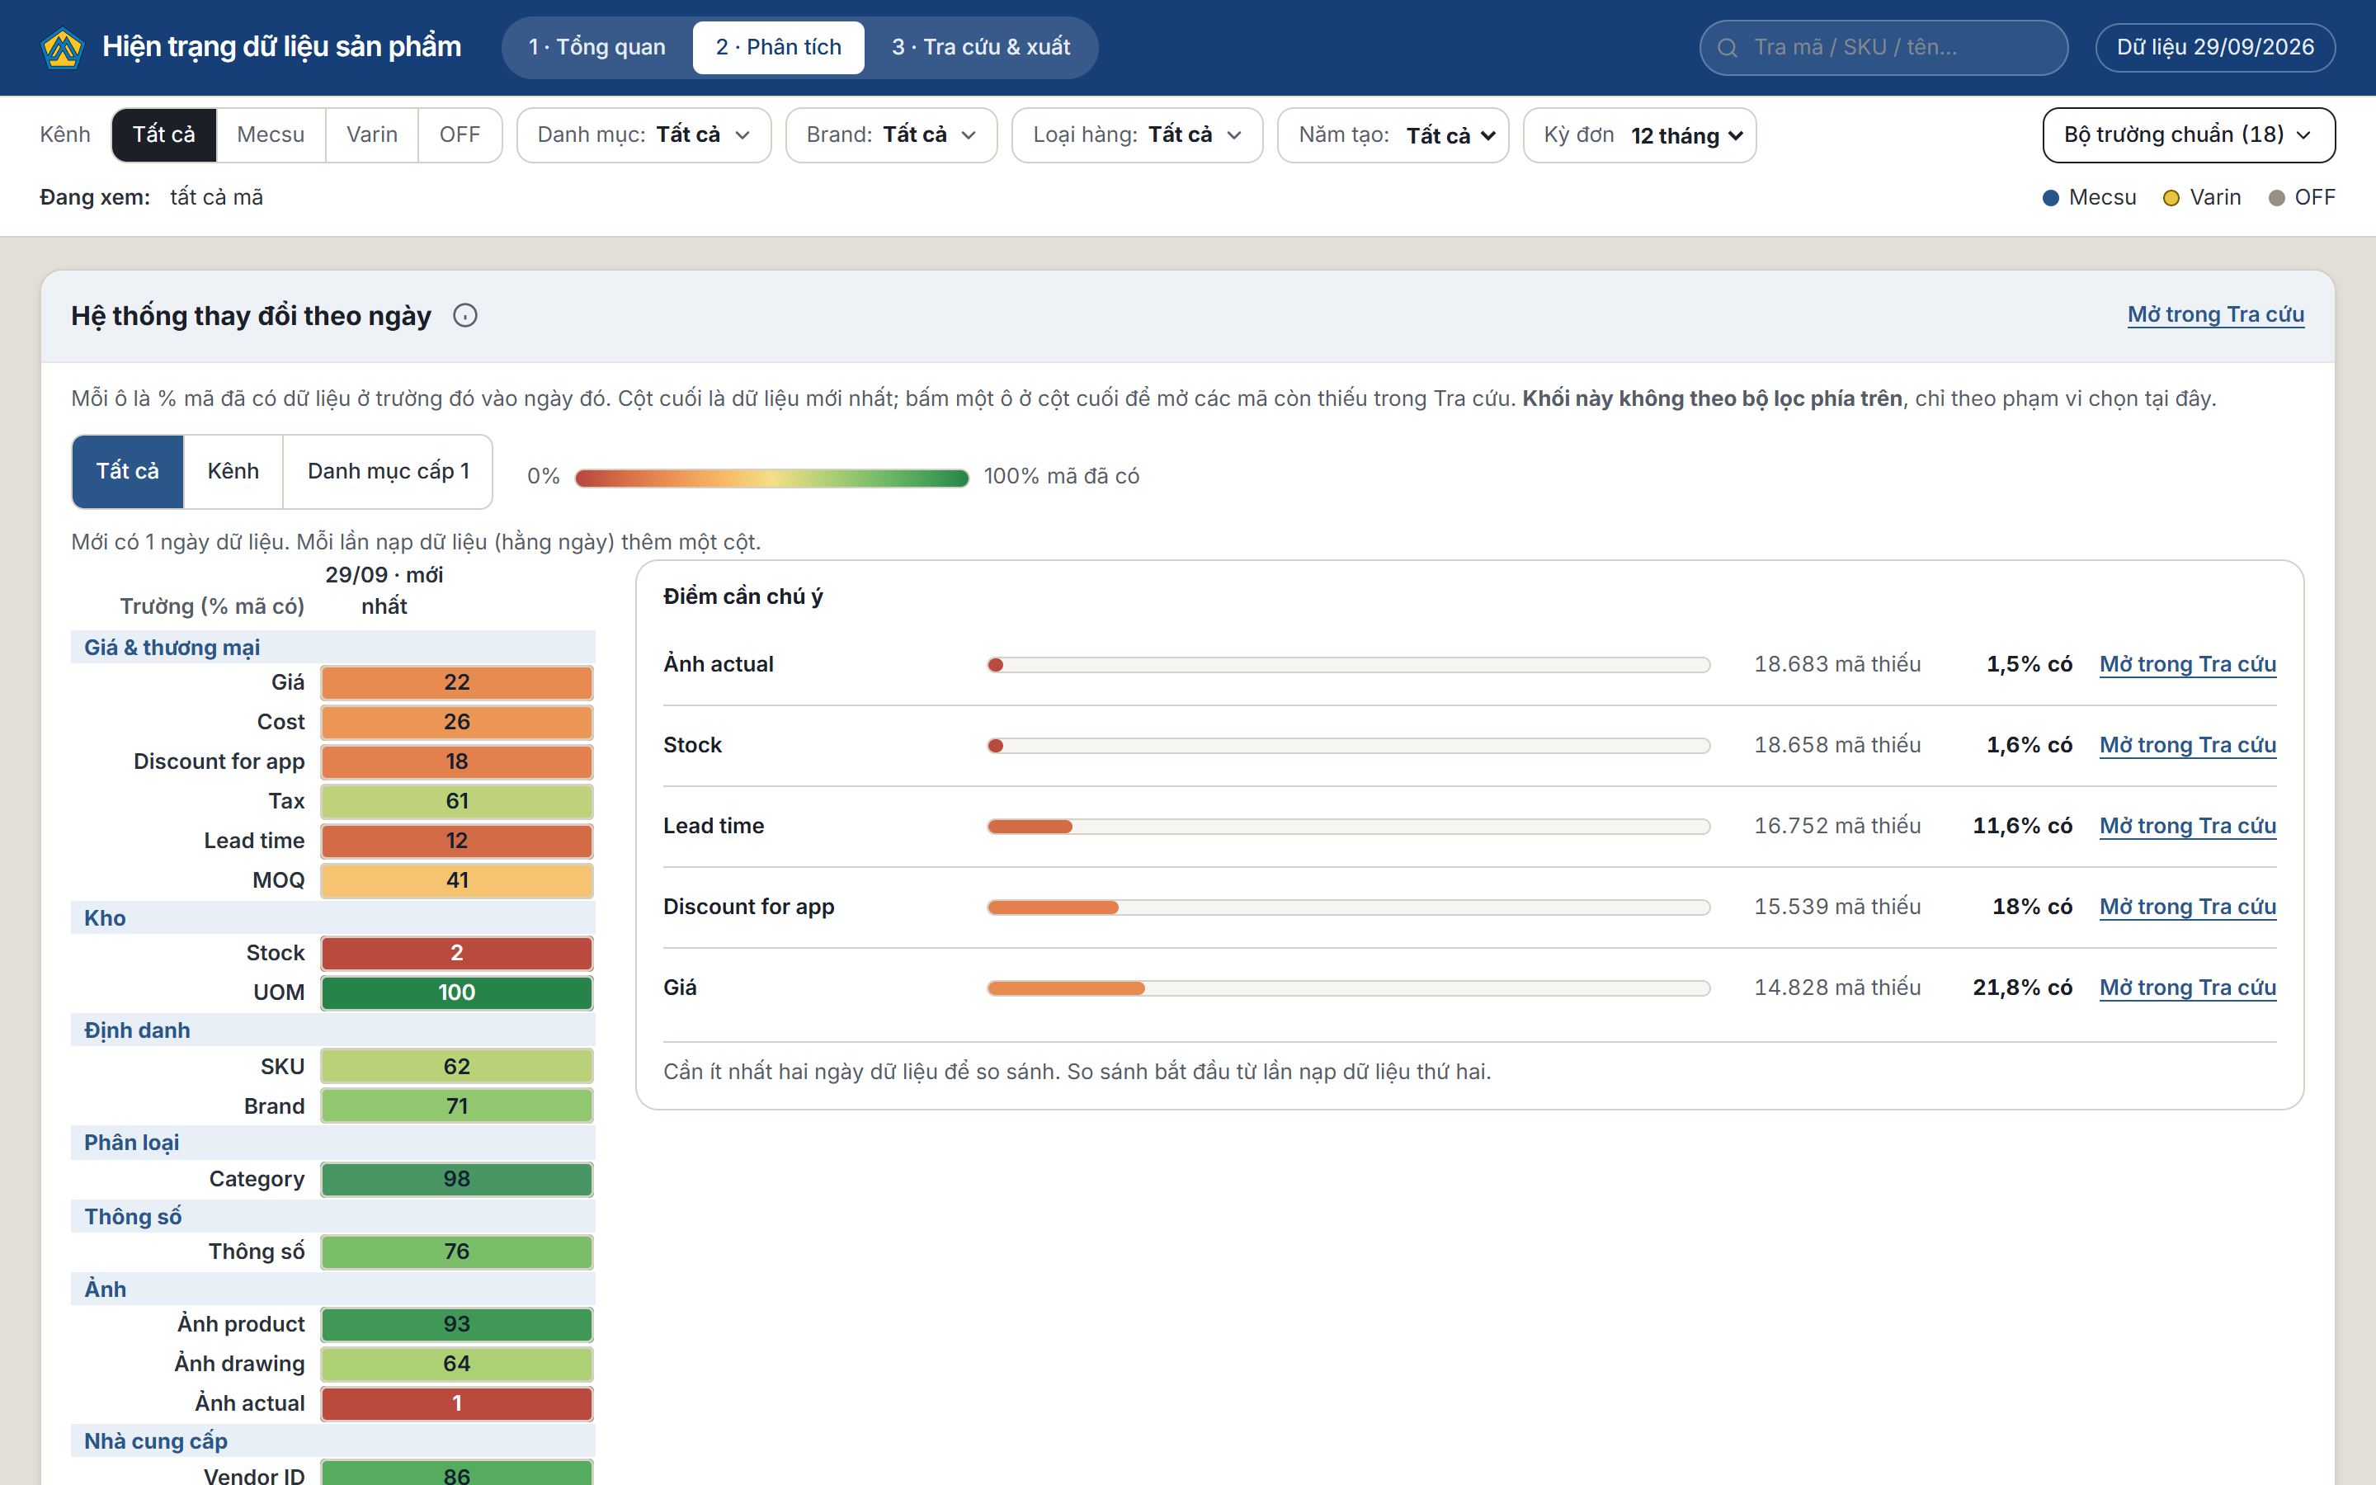Select the 2 · Phân tích tab
This screenshot has height=1485, width=2376.
point(779,47)
